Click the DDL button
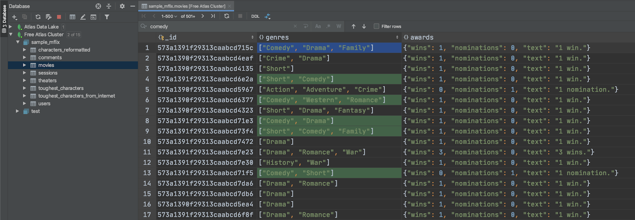This screenshot has width=635, height=220. click(255, 16)
